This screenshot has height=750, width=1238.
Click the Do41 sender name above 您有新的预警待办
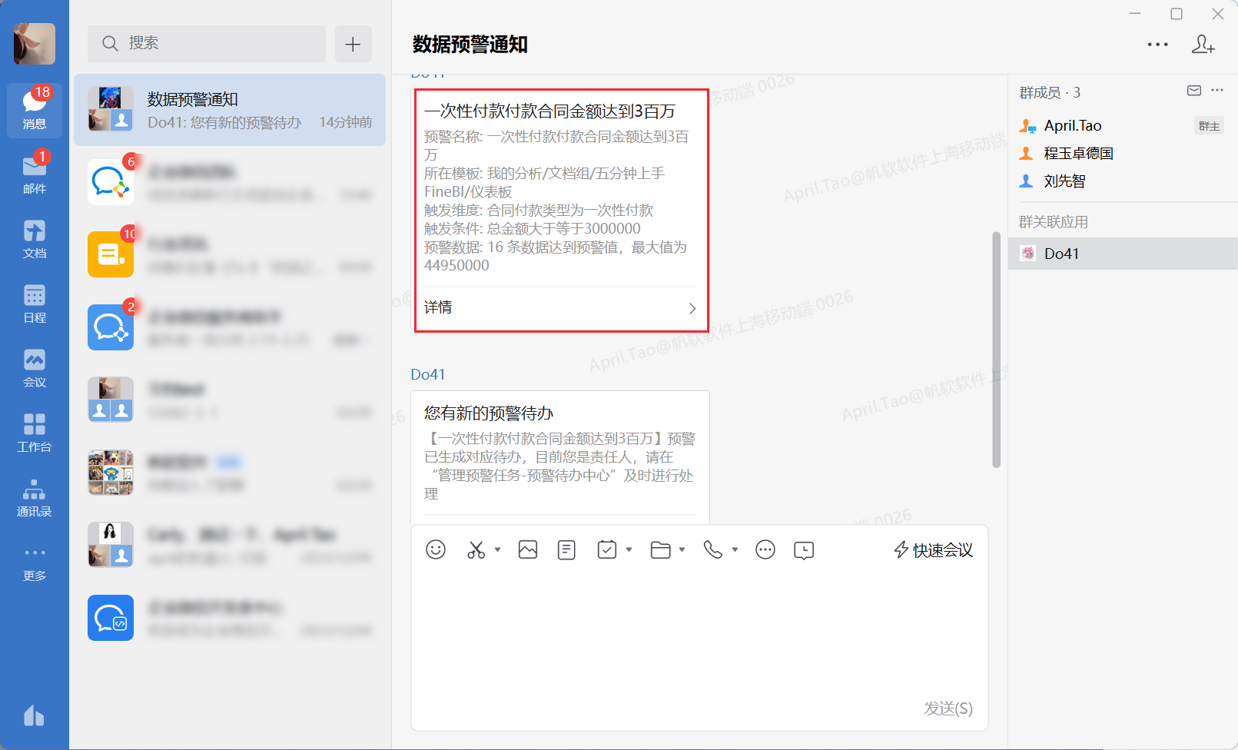[x=428, y=374]
